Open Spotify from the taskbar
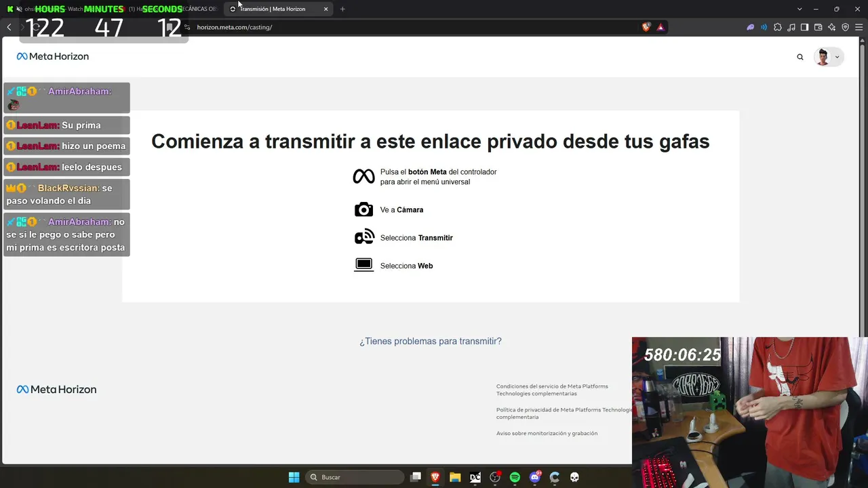The height and width of the screenshot is (488, 868). click(x=515, y=477)
